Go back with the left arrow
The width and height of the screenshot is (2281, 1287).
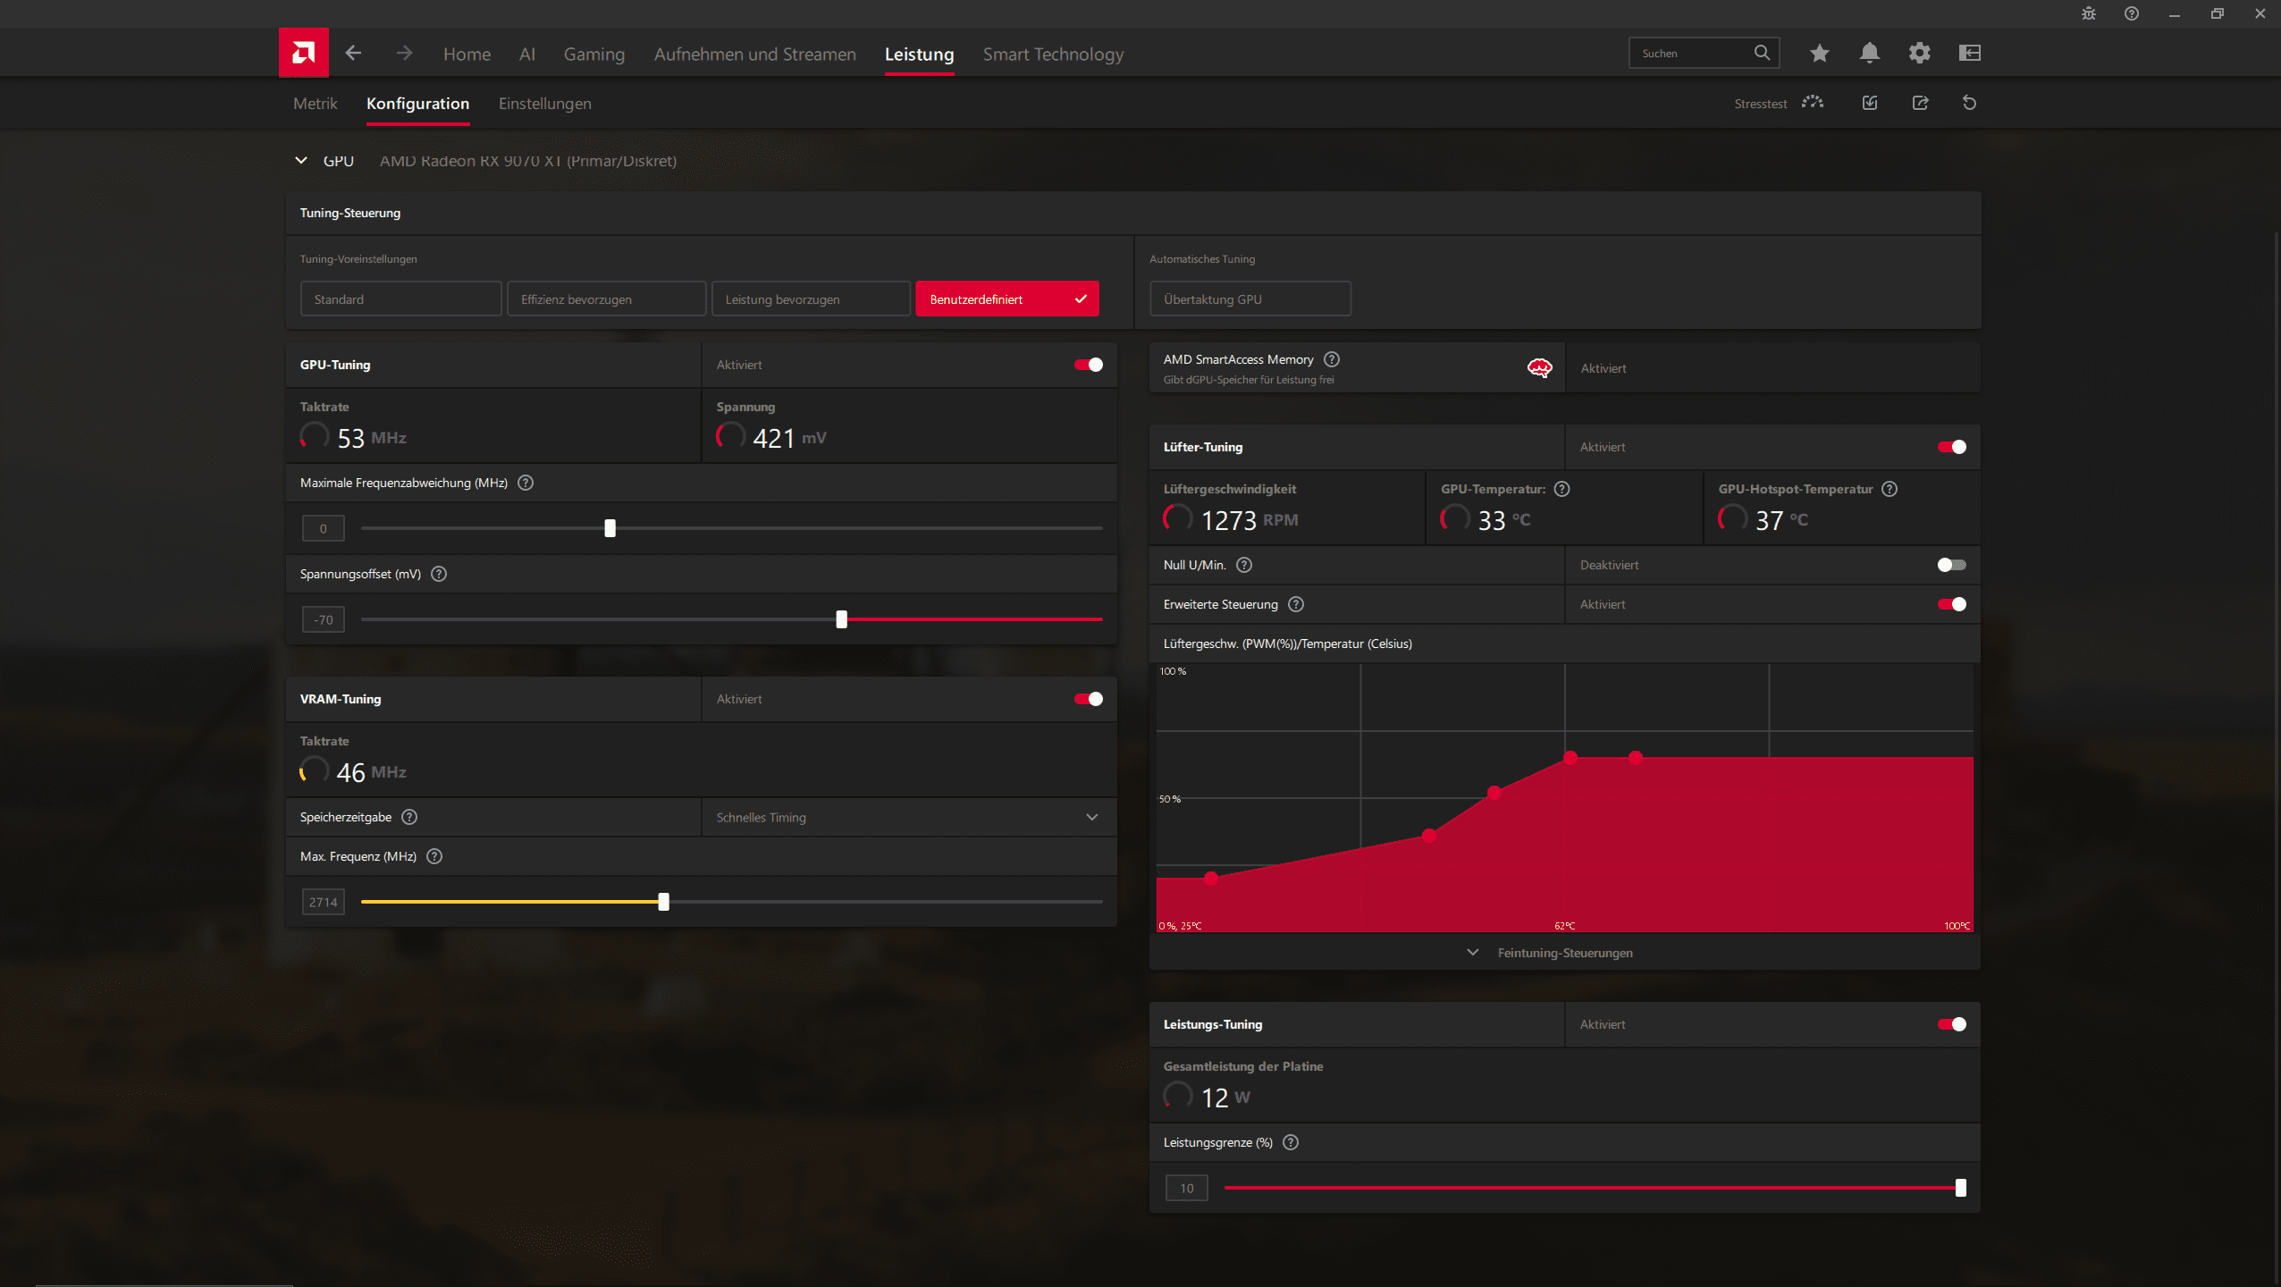tap(353, 54)
